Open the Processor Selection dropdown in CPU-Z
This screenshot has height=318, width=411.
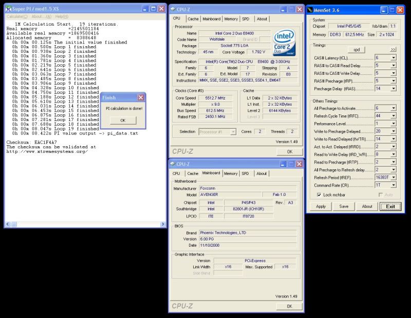(233, 132)
